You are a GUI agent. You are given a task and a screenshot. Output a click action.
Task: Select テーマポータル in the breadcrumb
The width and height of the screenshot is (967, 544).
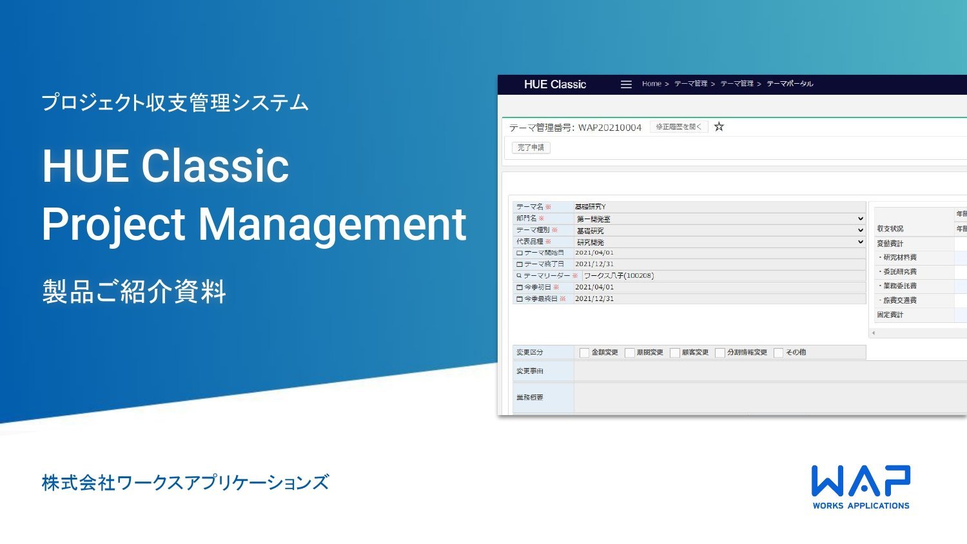[790, 84]
